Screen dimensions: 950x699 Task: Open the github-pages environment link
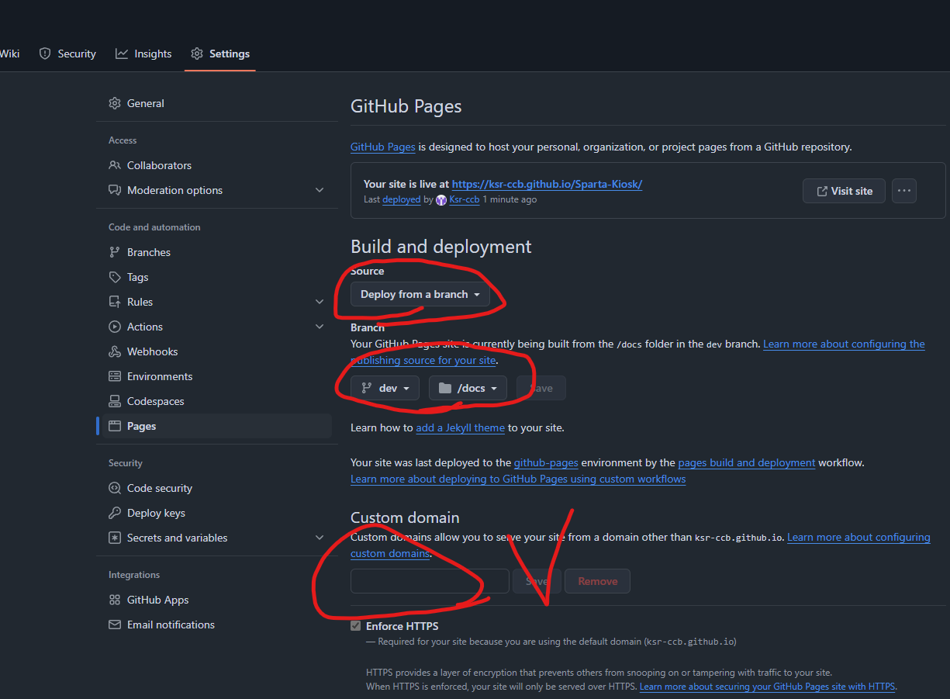546,462
